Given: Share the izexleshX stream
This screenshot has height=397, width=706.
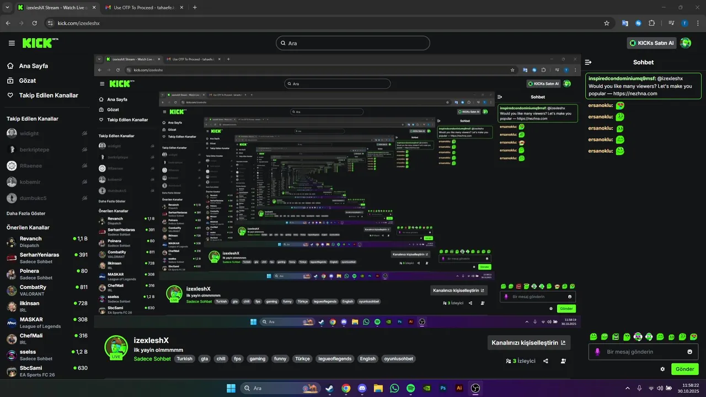Looking at the screenshot, I should coord(545,361).
